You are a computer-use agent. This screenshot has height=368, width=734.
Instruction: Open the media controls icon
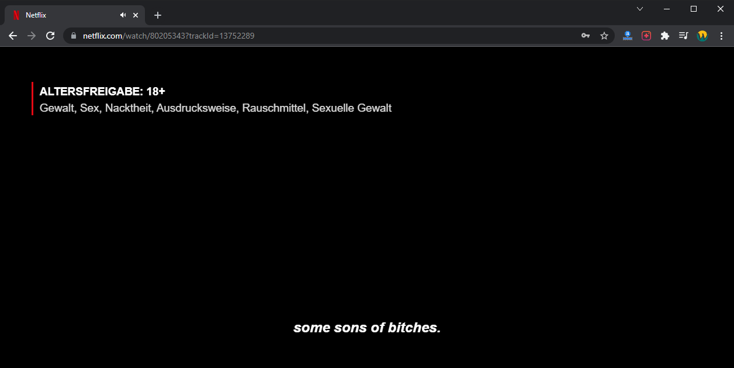click(684, 36)
